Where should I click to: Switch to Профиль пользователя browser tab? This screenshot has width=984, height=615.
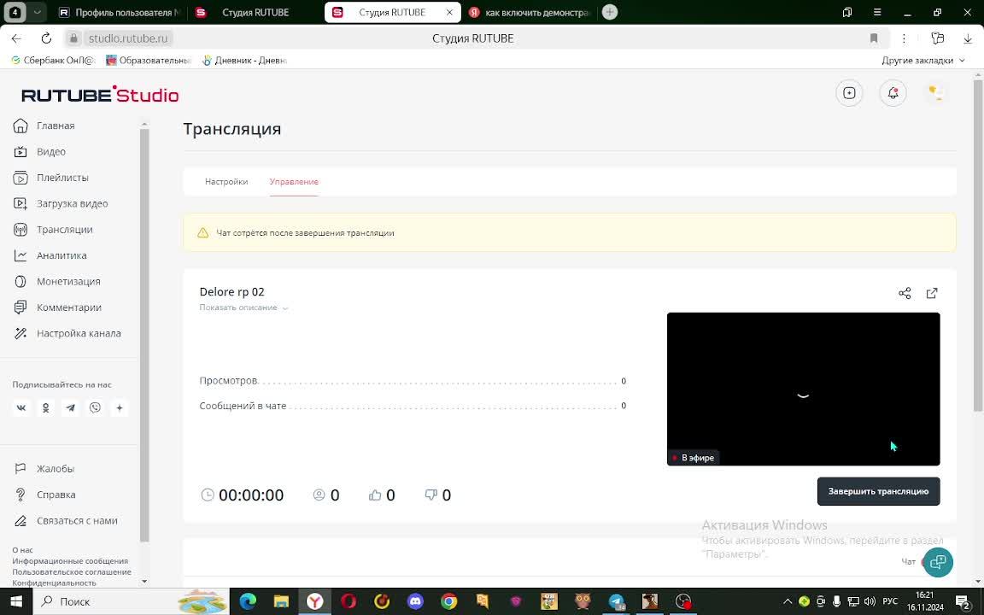120,12
